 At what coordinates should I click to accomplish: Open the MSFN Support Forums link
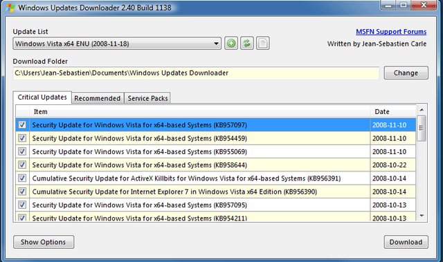click(x=391, y=32)
